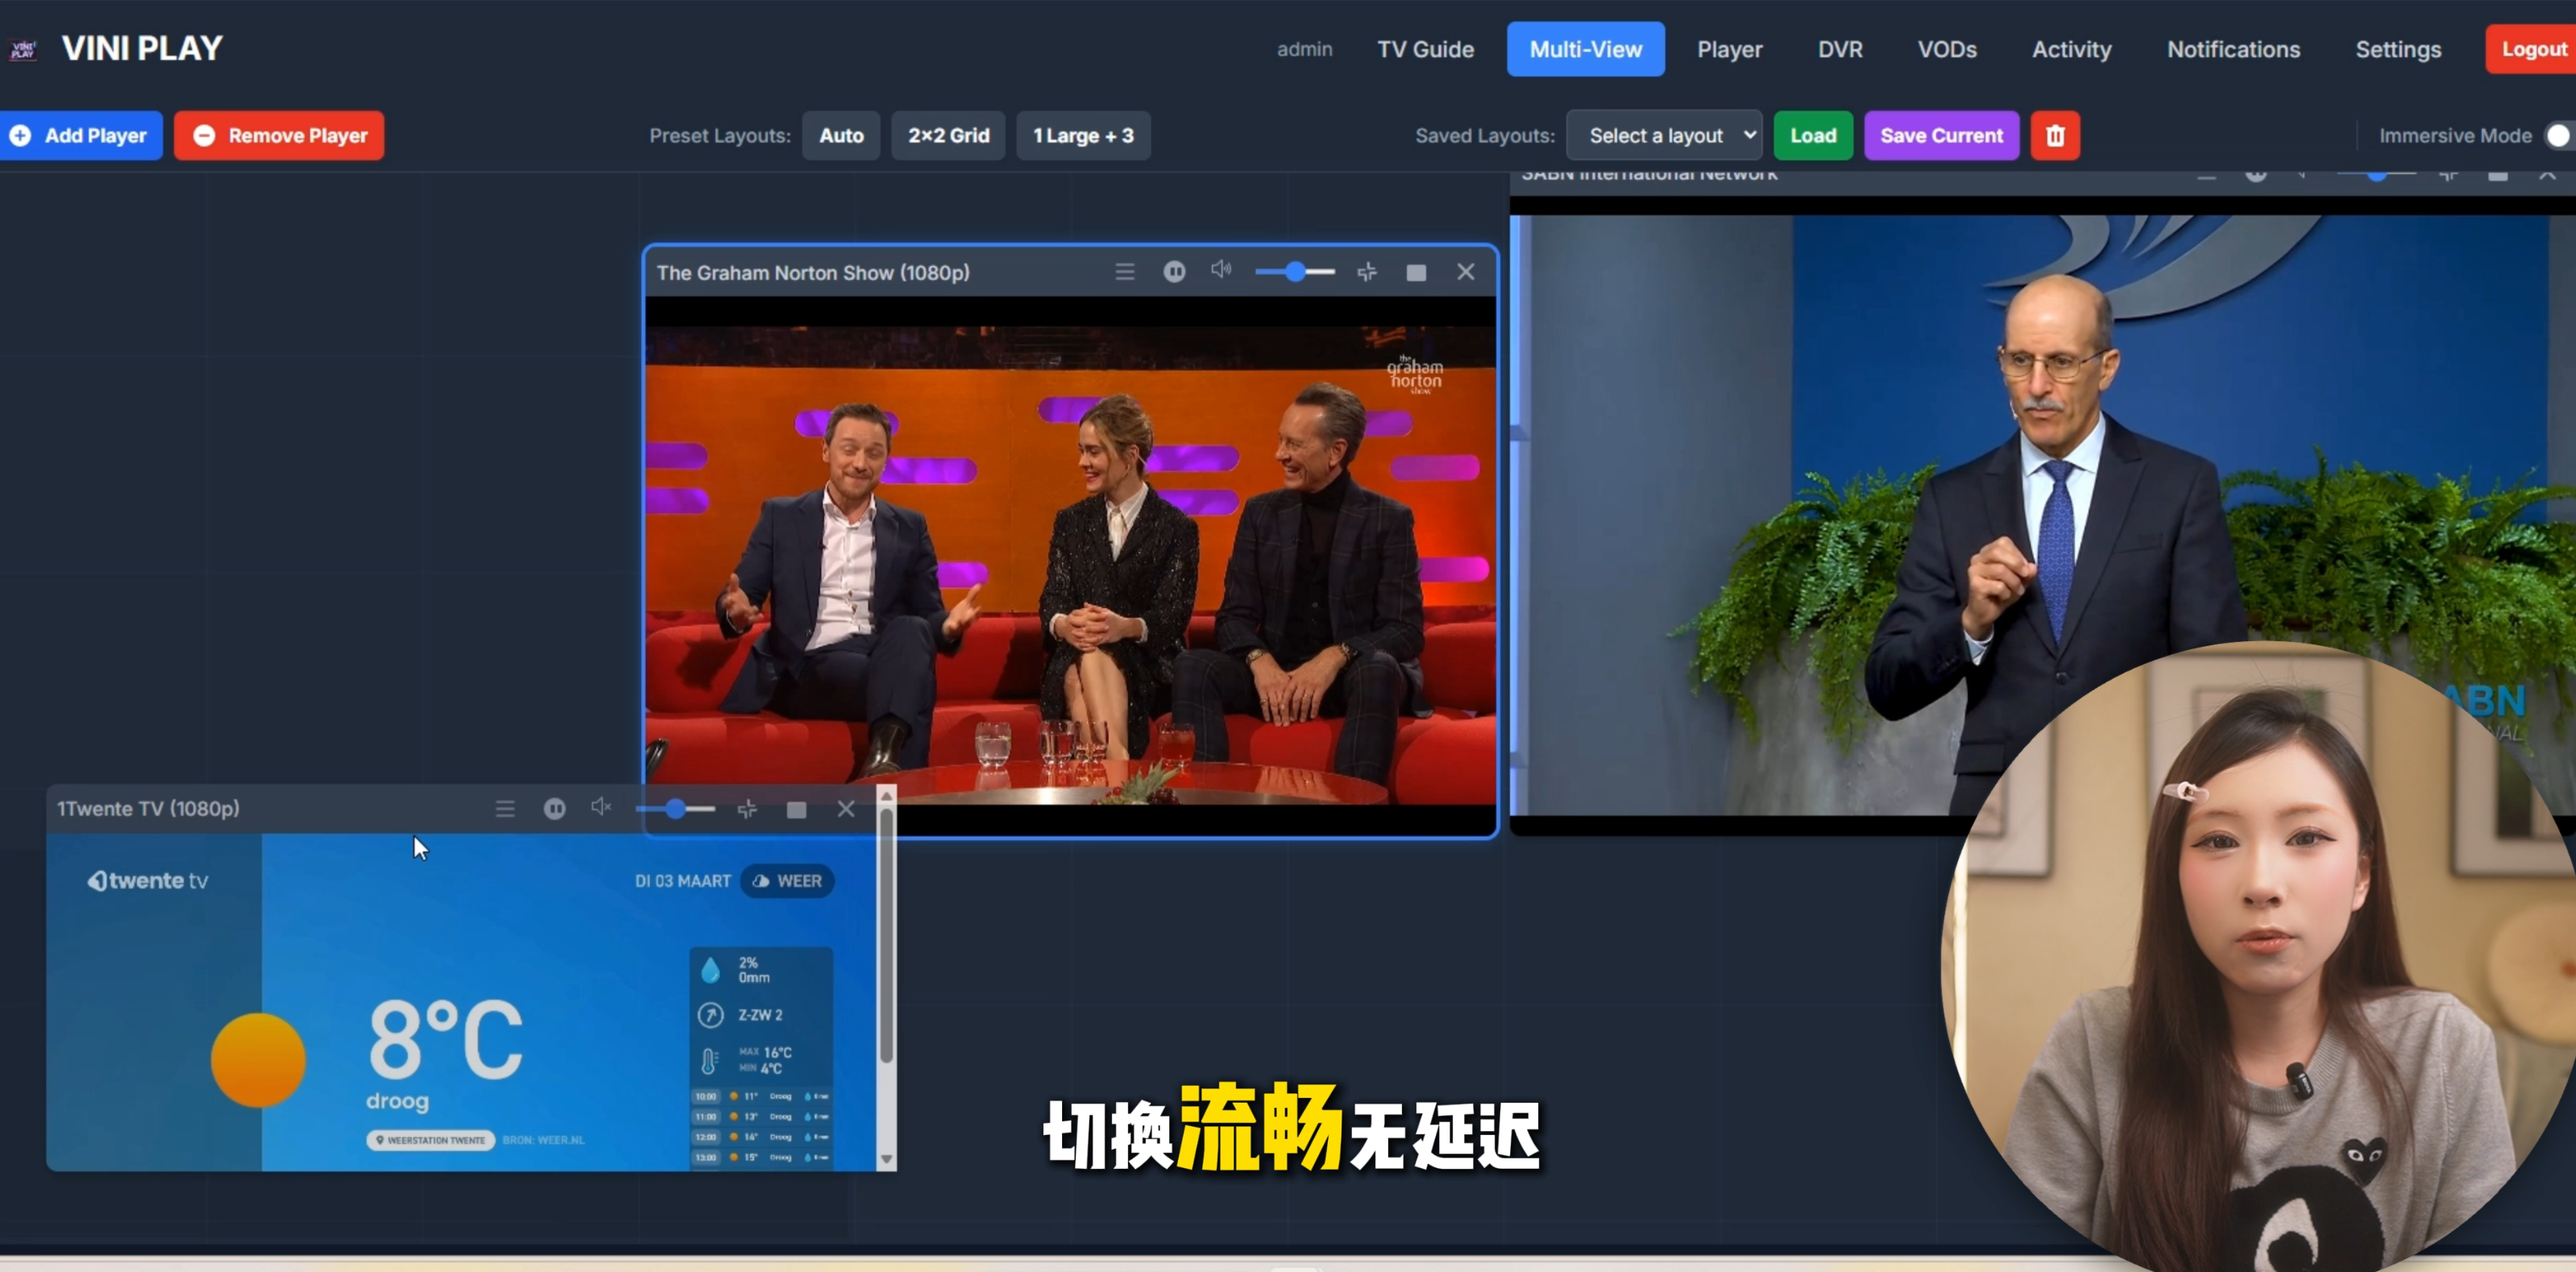
Task: Toggle fullscreen on 1Twente TV player
Action: [x=796, y=809]
